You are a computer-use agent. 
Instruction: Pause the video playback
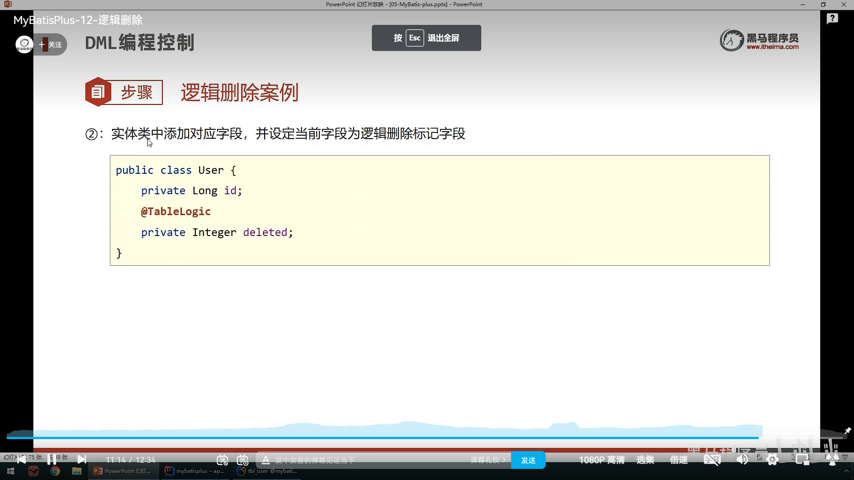52,460
